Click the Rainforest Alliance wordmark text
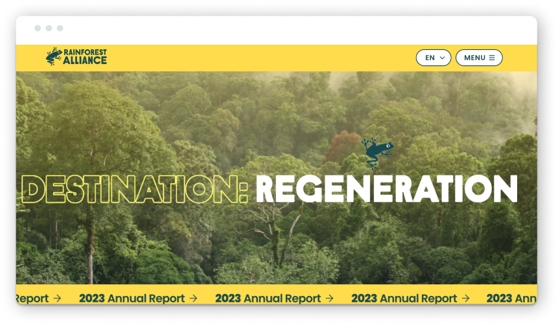This screenshot has width=558, height=325. tap(85, 57)
